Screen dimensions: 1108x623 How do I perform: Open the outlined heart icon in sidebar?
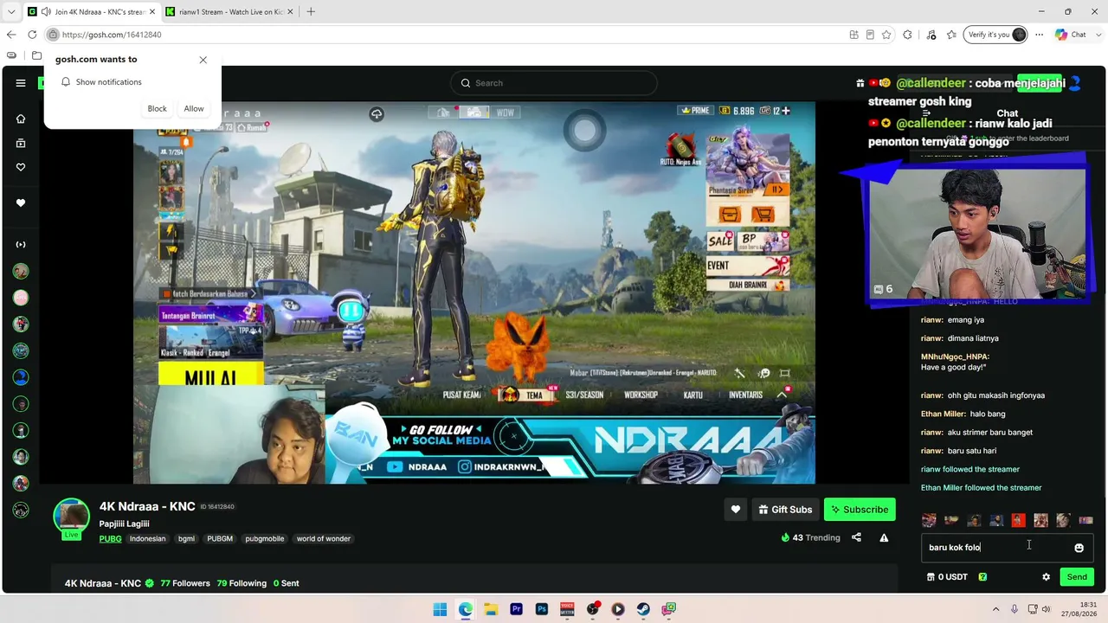tap(21, 167)
